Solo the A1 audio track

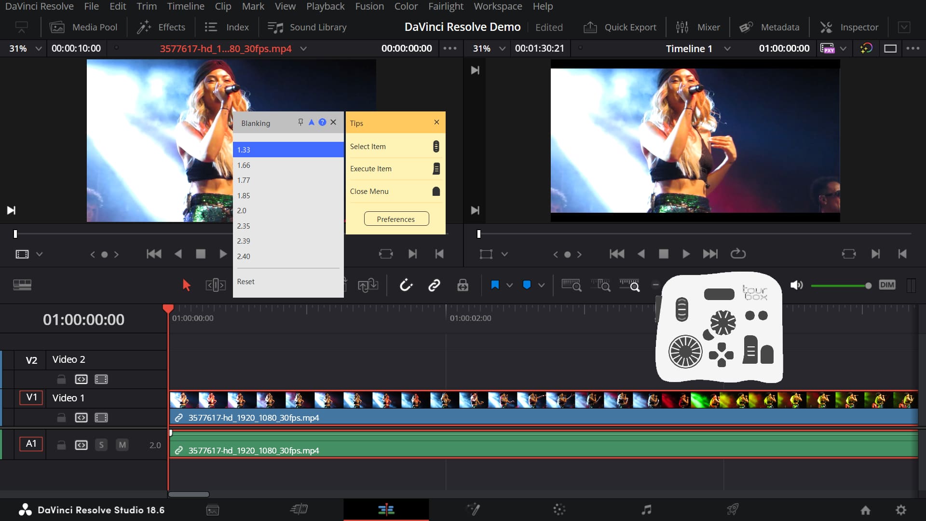[x=101, y=445]
